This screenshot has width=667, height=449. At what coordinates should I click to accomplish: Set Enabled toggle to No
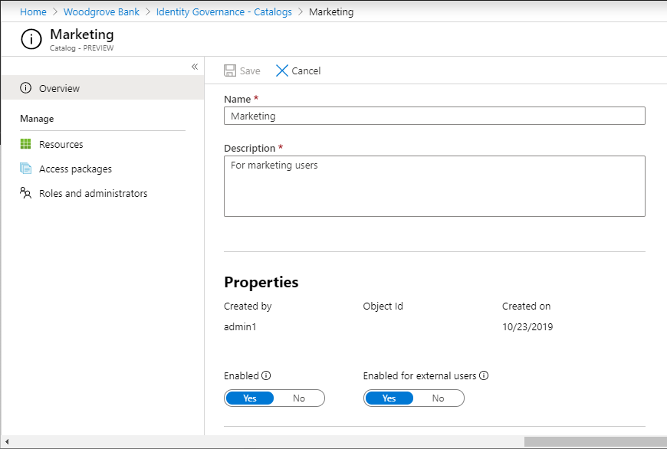point(299,398)
